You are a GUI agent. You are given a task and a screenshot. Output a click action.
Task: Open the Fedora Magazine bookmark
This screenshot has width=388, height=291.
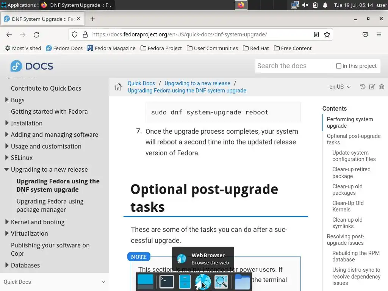coord(111,48)
